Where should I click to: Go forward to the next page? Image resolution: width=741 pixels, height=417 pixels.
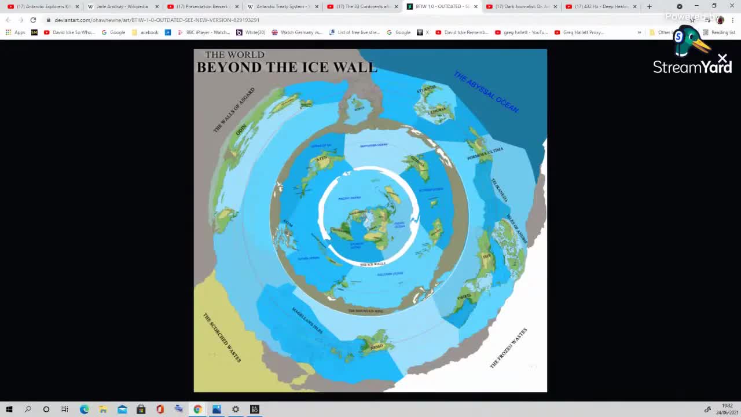click(x=21, y=20)
